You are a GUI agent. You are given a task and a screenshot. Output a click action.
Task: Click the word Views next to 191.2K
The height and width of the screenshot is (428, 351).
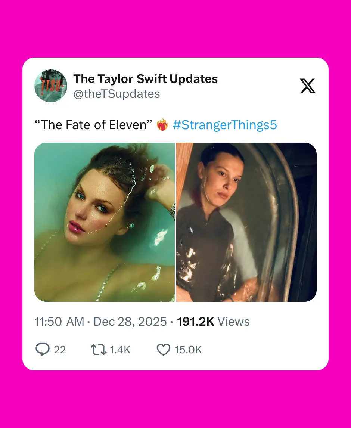[x=233, y=322]
